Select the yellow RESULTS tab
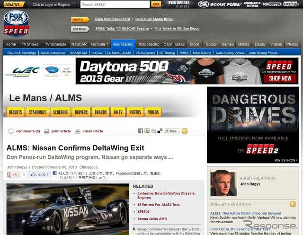This screenshot has width=303, height=235. pos(16,112)
